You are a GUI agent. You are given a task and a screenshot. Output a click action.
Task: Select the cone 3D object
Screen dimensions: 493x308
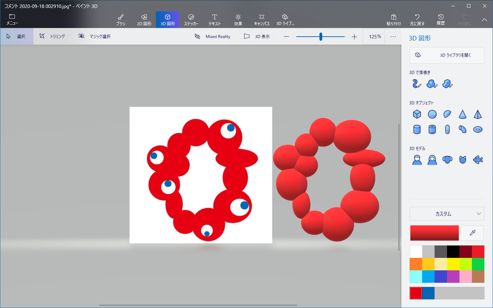pos(463,114)
